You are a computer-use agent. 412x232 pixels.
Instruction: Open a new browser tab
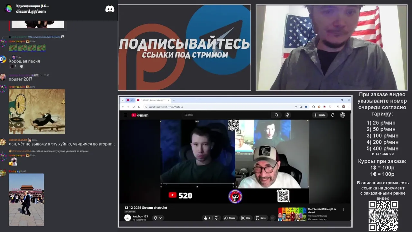pyautogui.click(x=174, y=100)
